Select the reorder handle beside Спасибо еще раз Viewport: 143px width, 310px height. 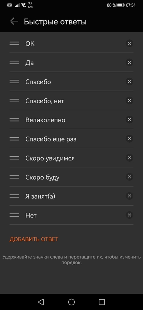(x=14, y=139)
